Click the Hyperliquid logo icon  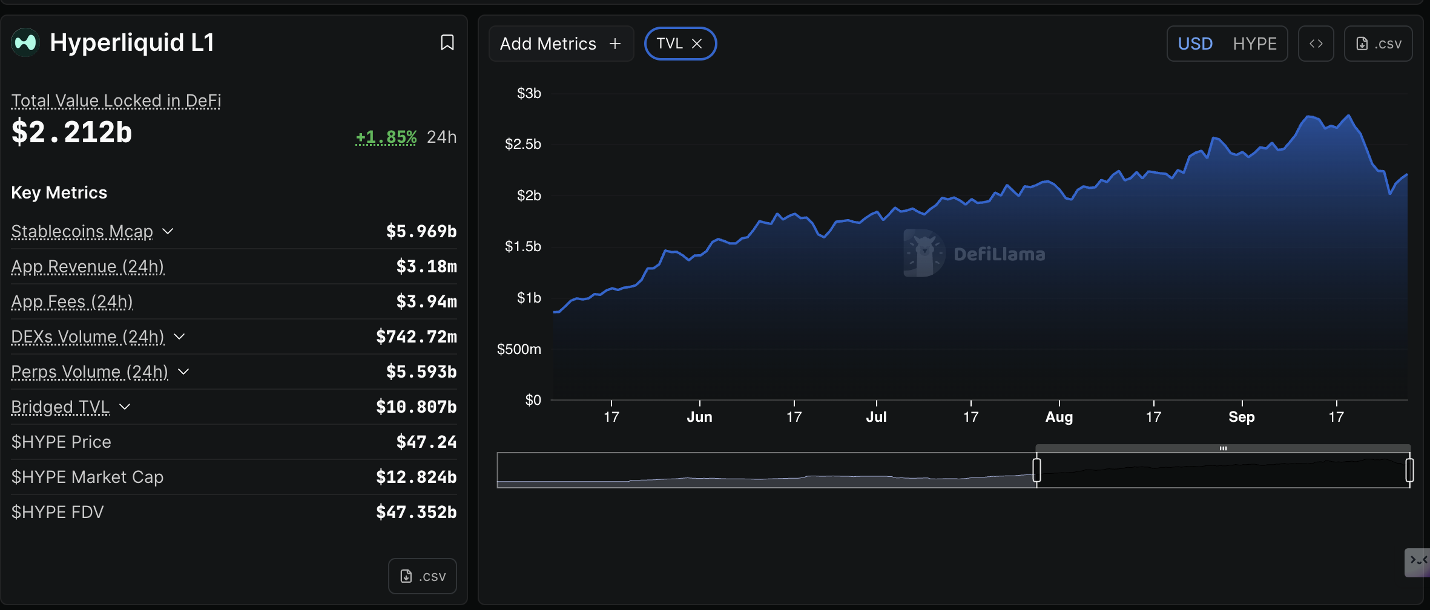(x=25, y=42)
